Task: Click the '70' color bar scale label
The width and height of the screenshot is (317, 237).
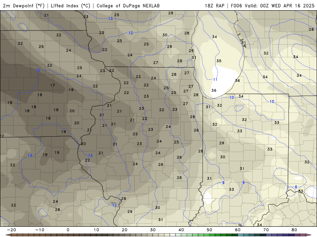Action: pos(266,230)
